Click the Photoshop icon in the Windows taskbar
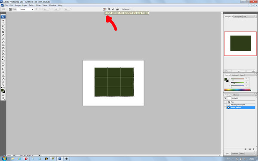The width and height of the screenshot is (258, 161). tap(60, 159)
